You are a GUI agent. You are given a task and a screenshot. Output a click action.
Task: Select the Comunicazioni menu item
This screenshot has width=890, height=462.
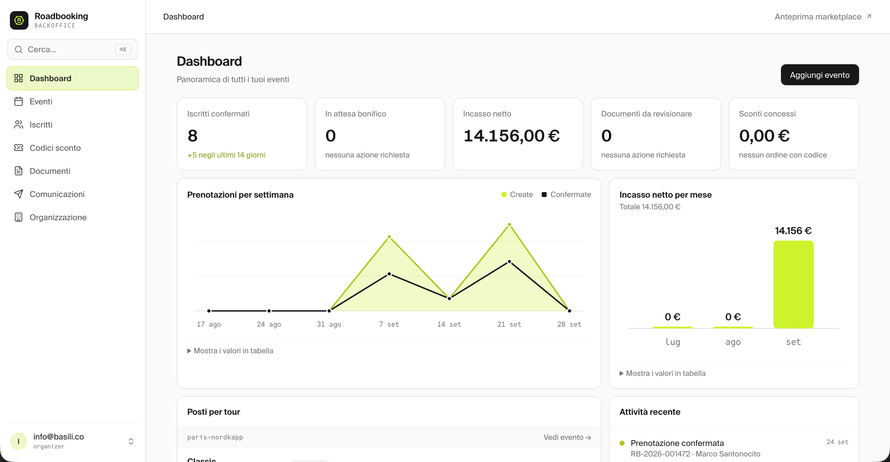pyautogui.click(x=73, y=194)
